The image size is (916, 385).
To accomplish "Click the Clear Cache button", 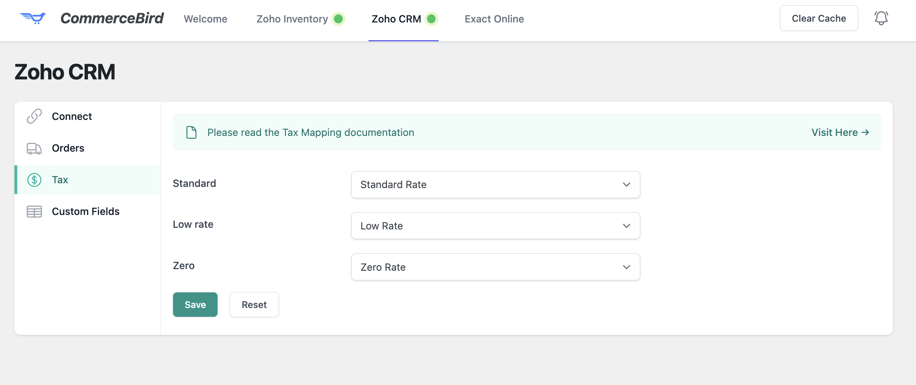I will [819, 18].
